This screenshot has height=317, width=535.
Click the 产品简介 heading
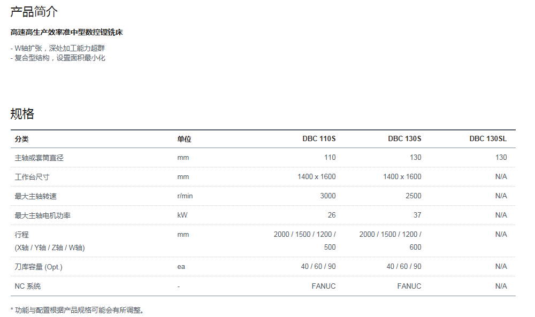(34, 12)
